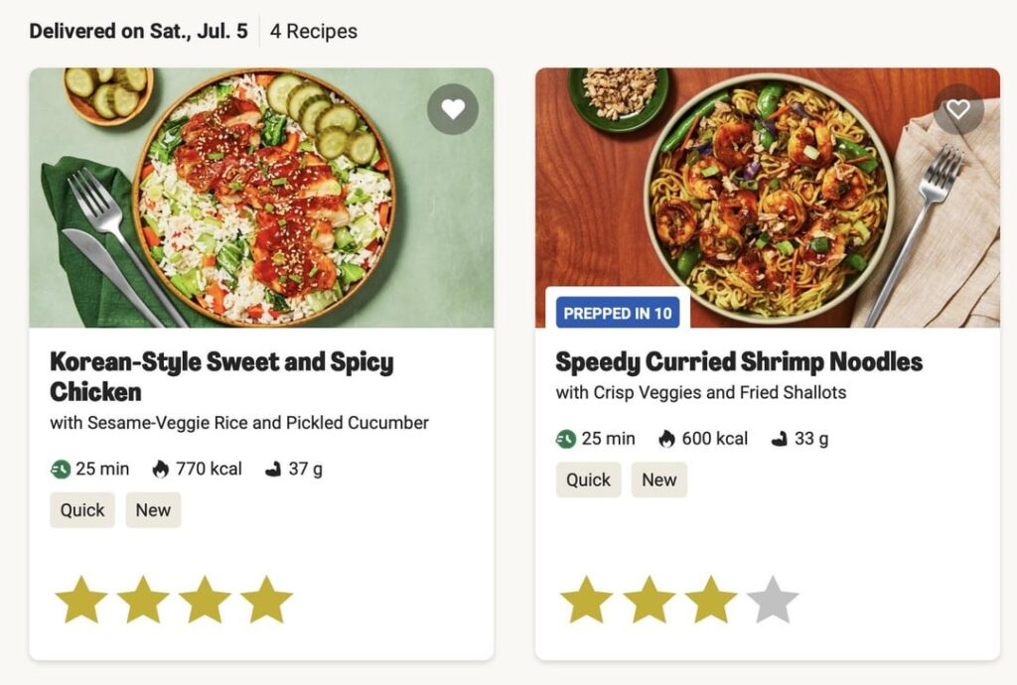This screenshot has width=1017, height=685.
Task: Click second star on Korean Chicken rating
Action: point(143,600)
